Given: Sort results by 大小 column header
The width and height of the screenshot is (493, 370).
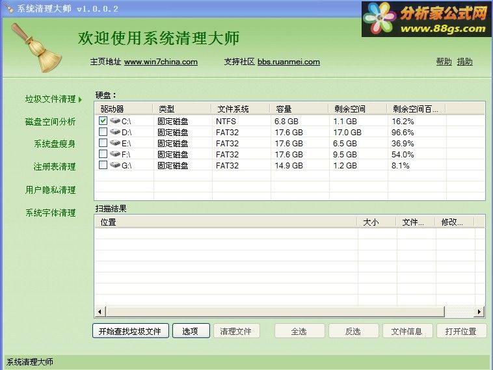Looking at the screenshot, I should (377, 222).
